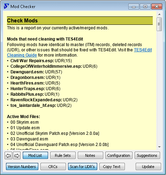This screenshot has height=175, width=166.
Task: Select CollegeOfWinterholdImmersive.esp entry
Action: tap(54, 66)
